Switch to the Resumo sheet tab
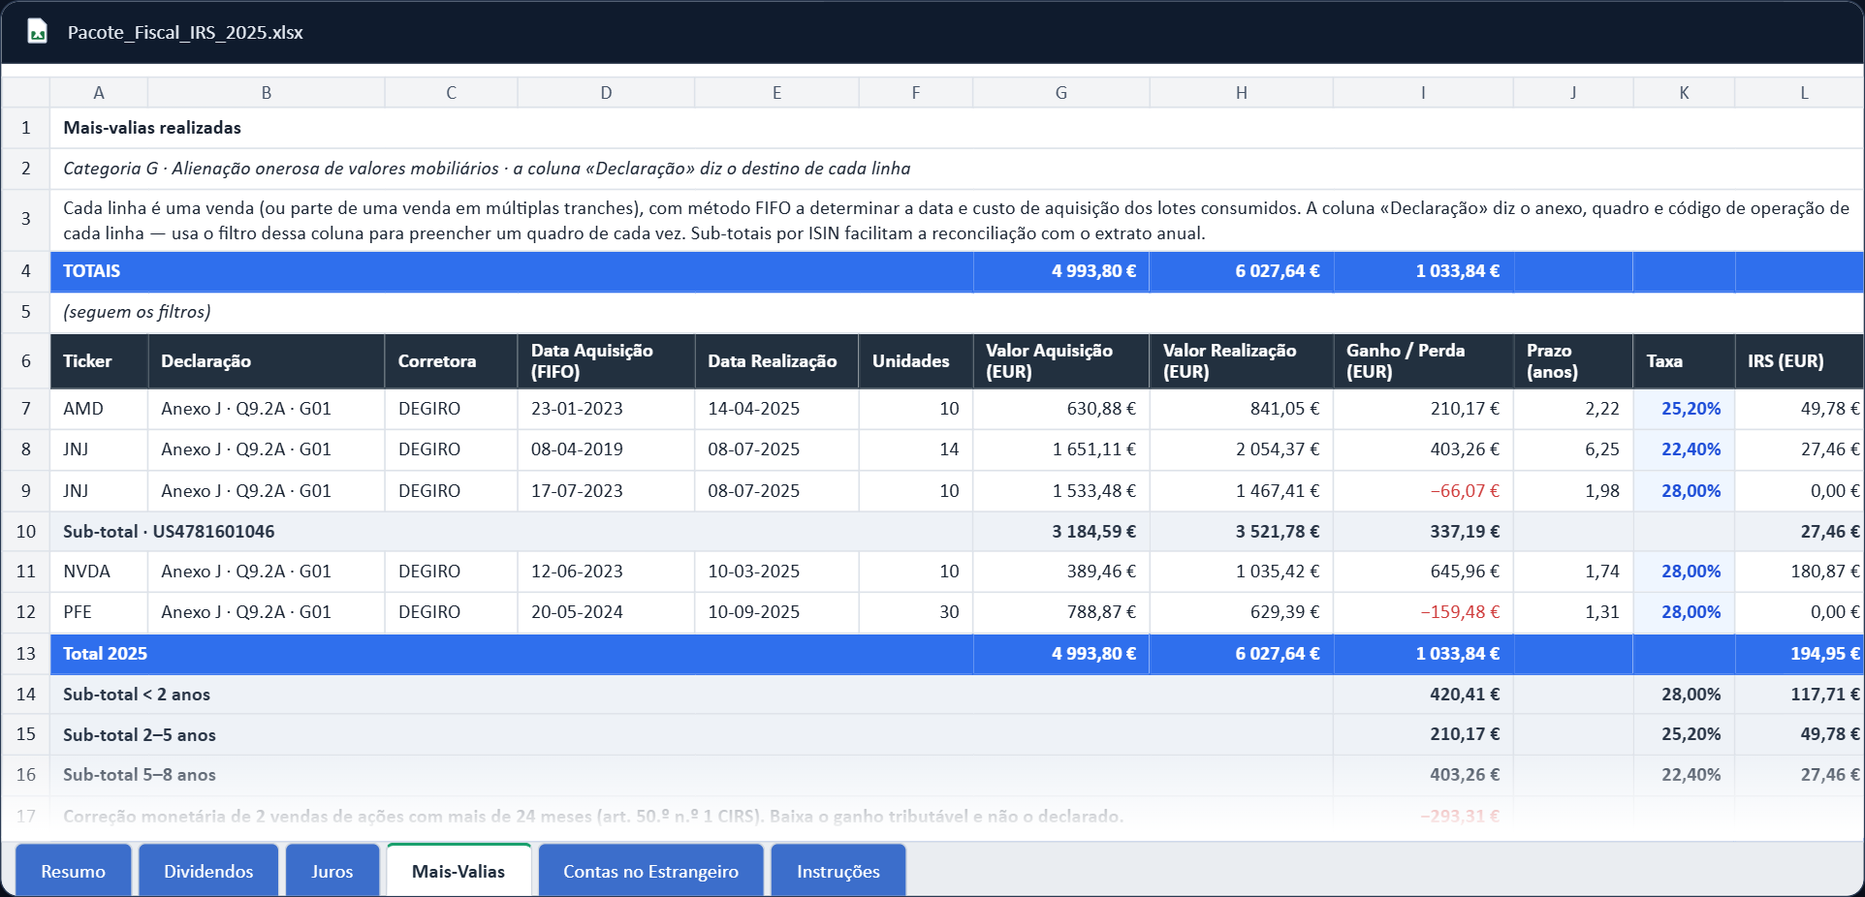This screenshot has height=897, width=1865. [x=74, y=871]
